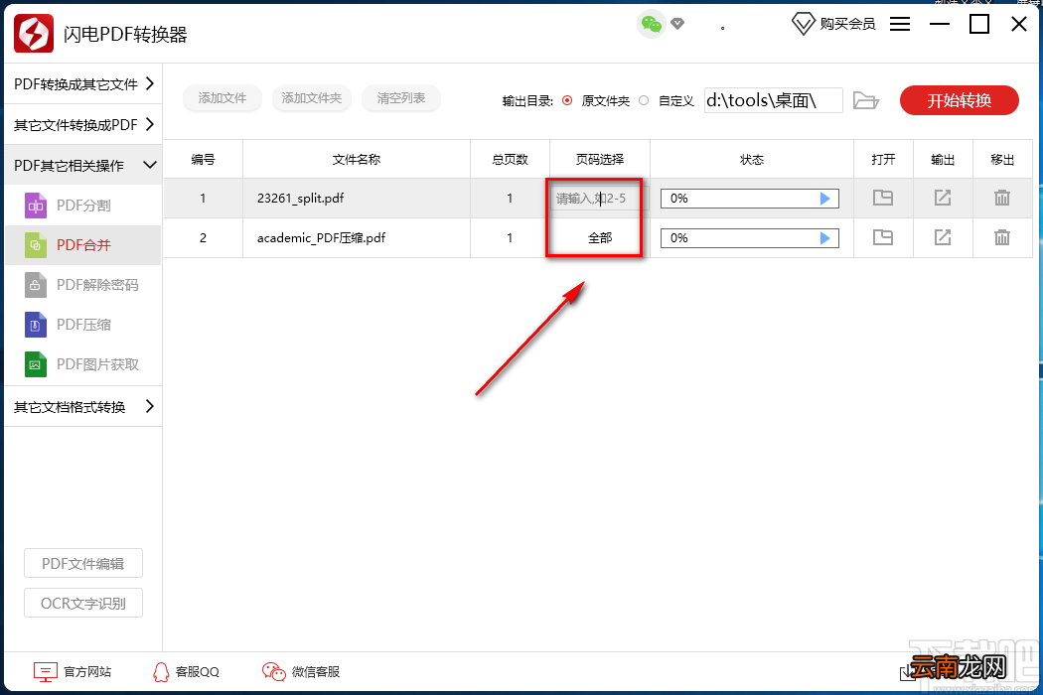Minimize the converter window

940,25
